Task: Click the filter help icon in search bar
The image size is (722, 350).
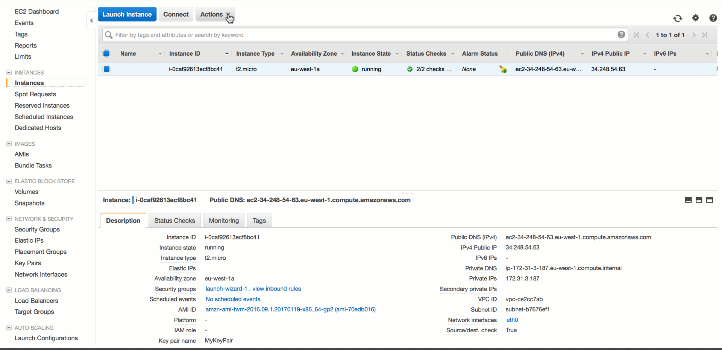Action: [621, 35]
